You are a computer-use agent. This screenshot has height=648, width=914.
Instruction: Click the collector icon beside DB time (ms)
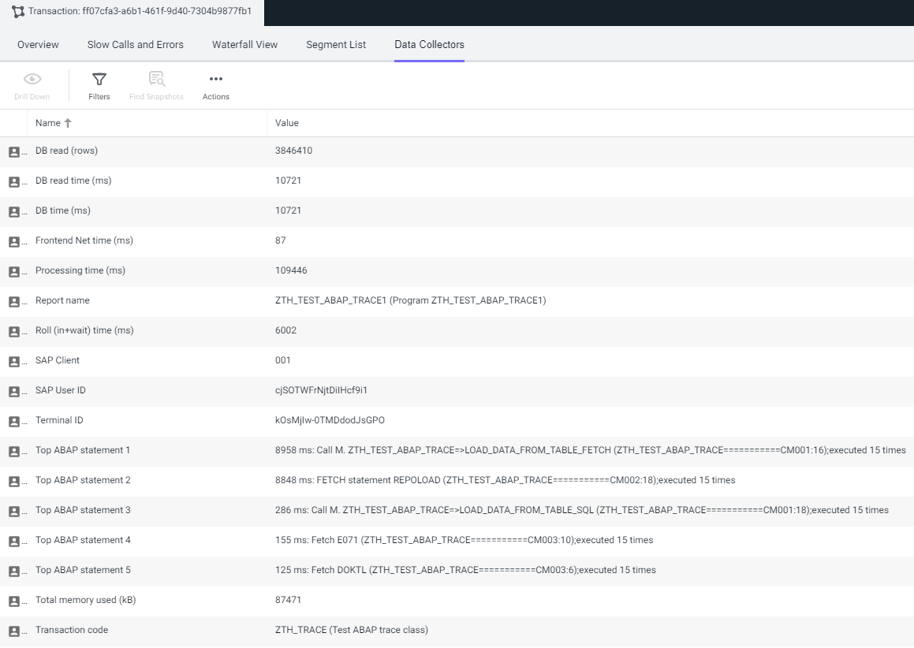coord(14,212)
